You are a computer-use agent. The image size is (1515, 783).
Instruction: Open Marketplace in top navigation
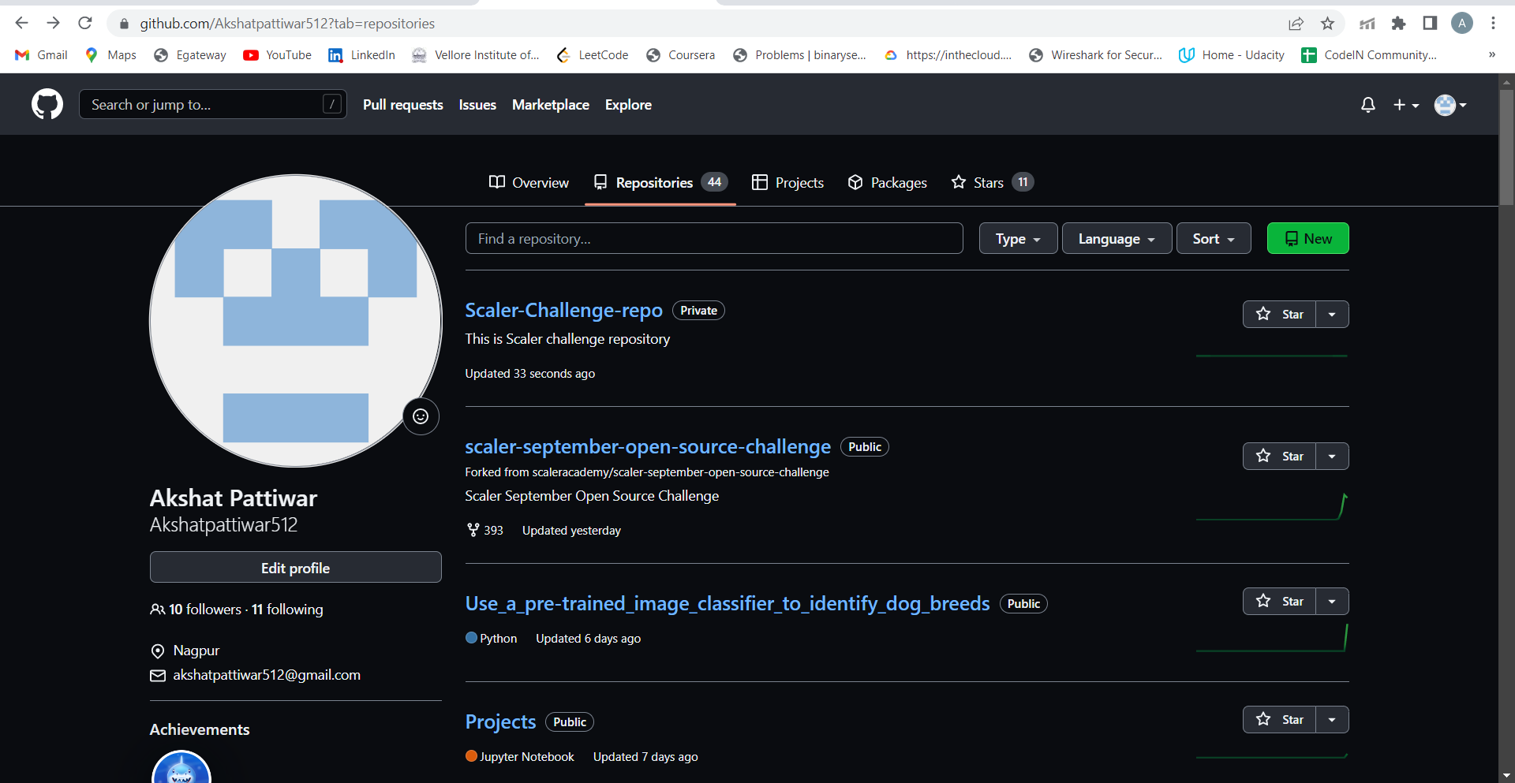click(x=551, y=105)
